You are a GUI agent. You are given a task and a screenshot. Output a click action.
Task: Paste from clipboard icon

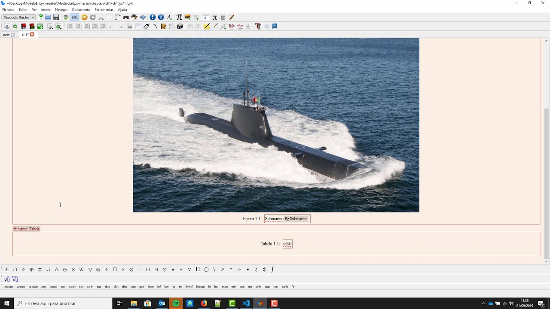pyautogui.click(x=117, y=17)
